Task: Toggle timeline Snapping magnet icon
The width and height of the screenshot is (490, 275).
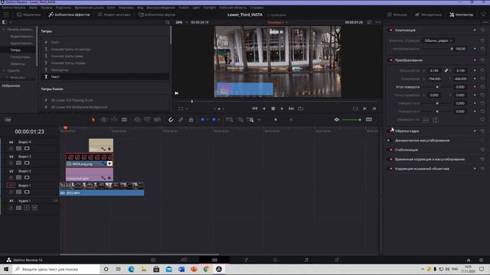Action: point(171,120)
